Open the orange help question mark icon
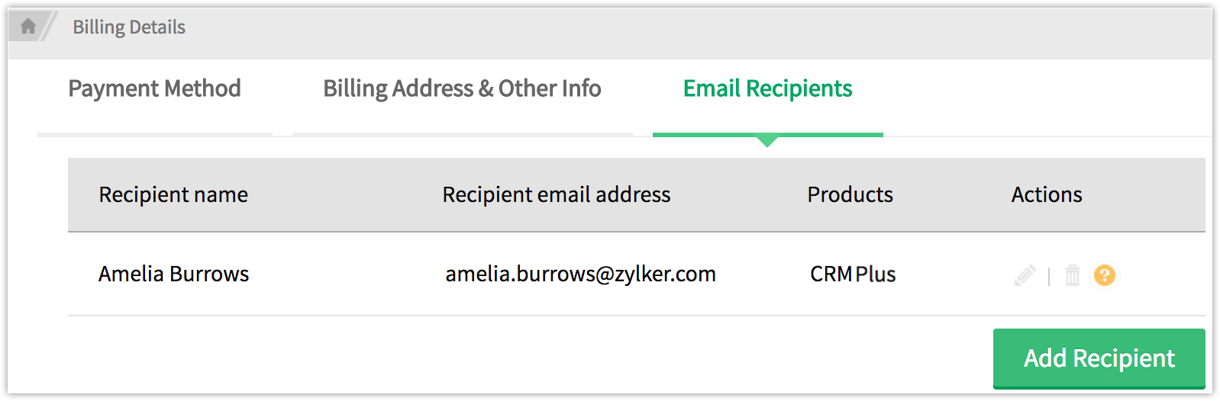 coord(1104,274)
